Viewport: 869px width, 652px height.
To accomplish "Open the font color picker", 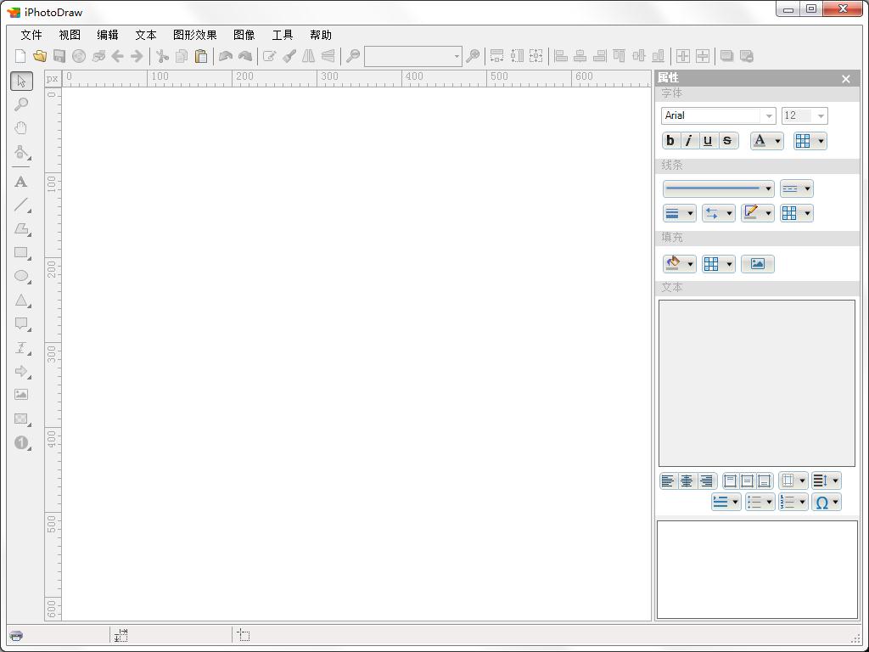I will coord(766,141).
